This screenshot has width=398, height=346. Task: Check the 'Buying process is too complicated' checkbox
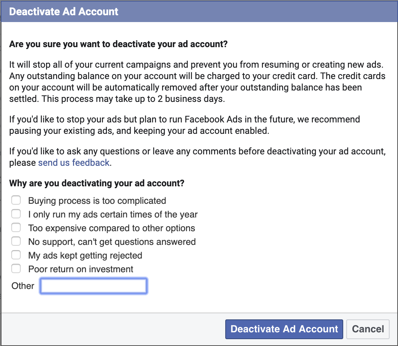tap(16, 200)
